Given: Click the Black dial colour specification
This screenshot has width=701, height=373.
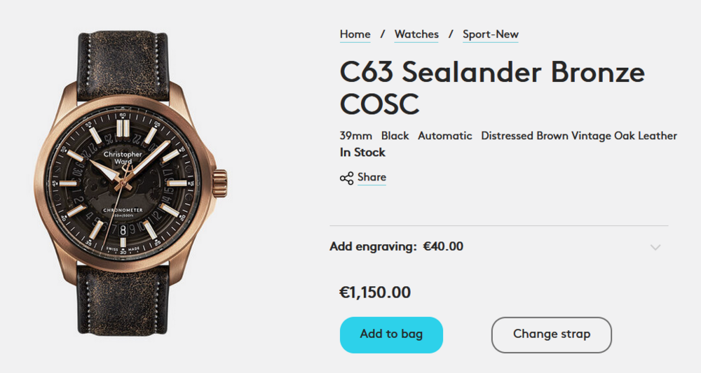Looking at the screenshot, I should click(x=395, y=136).
